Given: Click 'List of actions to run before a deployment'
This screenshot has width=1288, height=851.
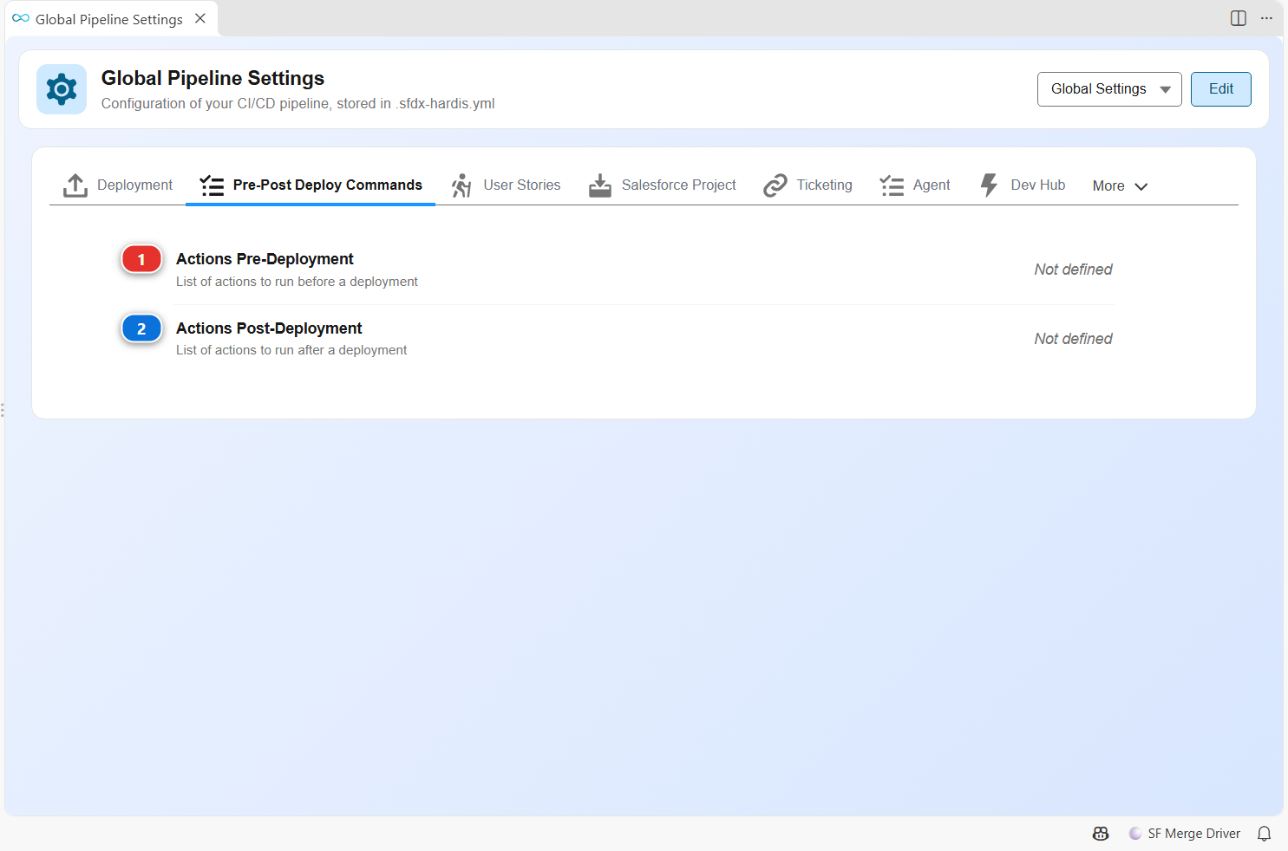Looking at the screenshot, I should pyautogui.click(x=297, y=282).
